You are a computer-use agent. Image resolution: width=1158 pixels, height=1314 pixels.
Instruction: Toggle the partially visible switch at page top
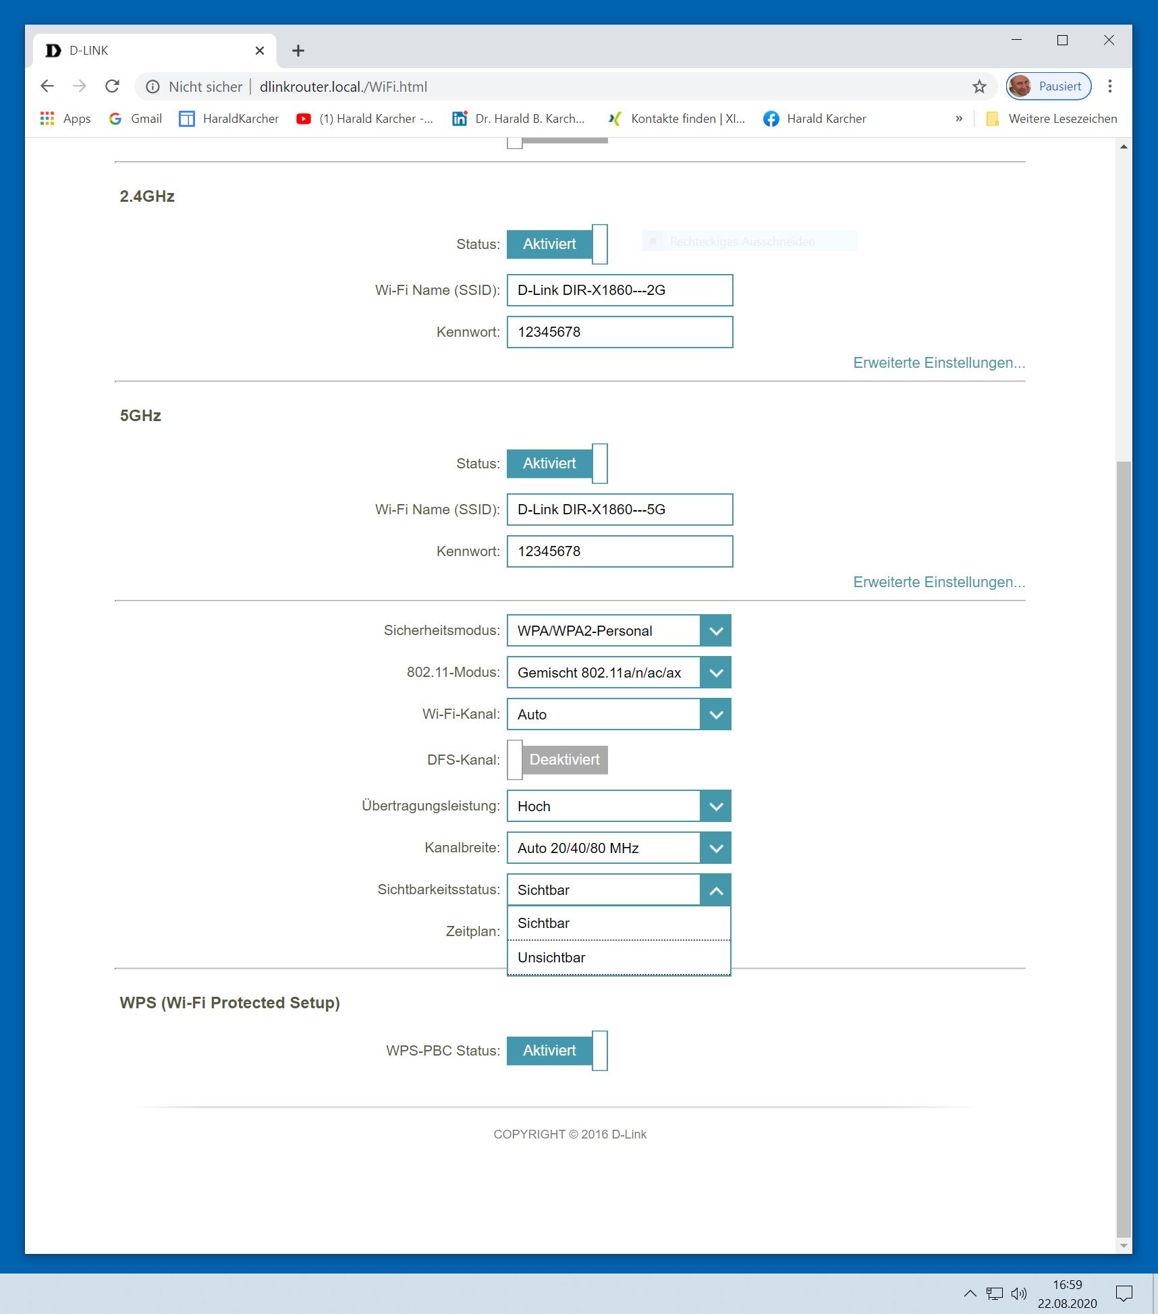557,142
